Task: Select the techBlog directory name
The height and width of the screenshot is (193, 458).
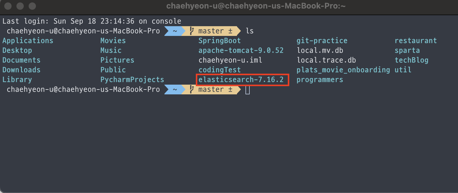Action: [411, 60]
